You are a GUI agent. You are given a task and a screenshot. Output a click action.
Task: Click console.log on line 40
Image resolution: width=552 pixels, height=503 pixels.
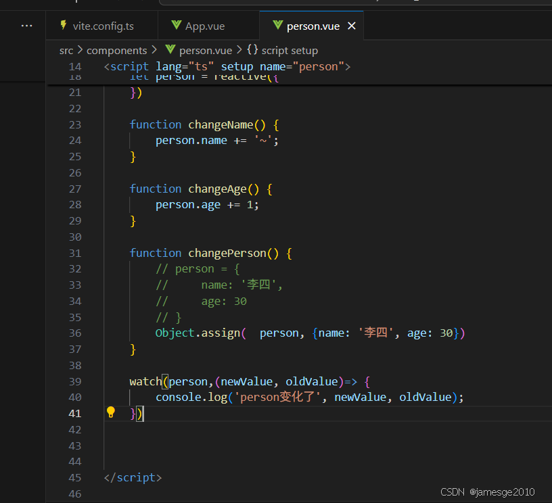[191, 398]
